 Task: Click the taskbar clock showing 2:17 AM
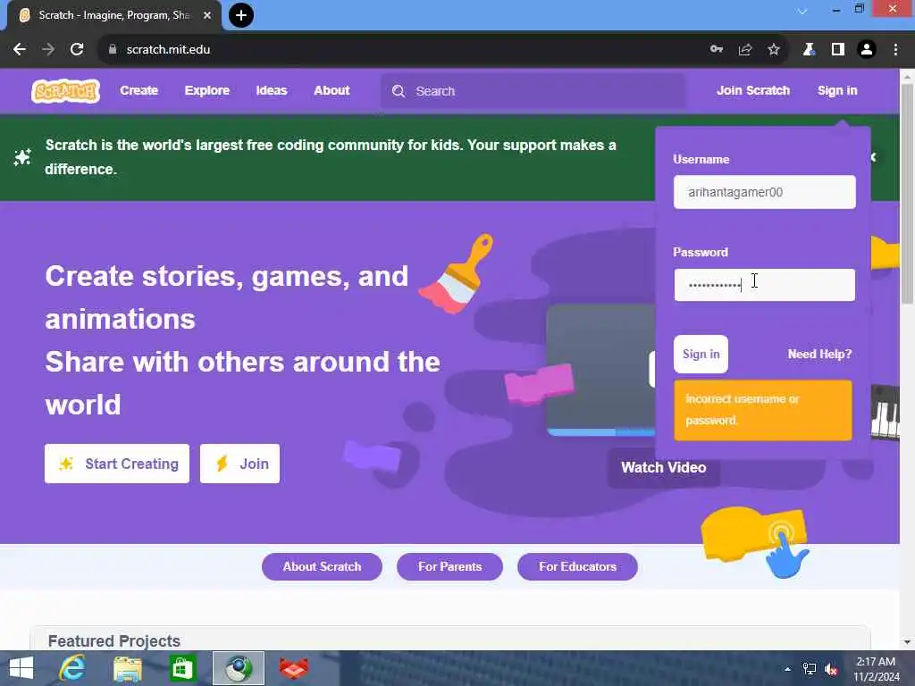tap(876, 669)
